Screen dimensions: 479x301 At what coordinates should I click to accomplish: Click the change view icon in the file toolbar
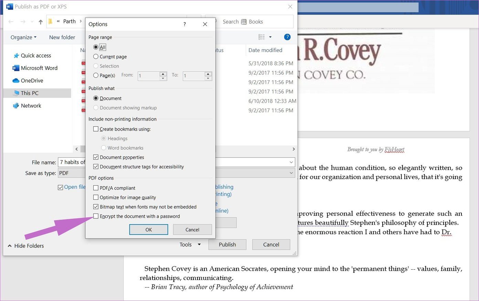(x=262, y=37)
